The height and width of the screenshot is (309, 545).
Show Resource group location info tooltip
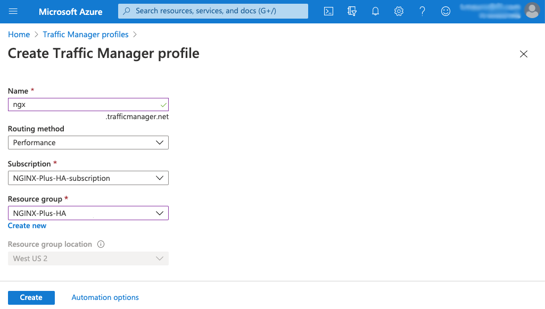pos(101,244)
